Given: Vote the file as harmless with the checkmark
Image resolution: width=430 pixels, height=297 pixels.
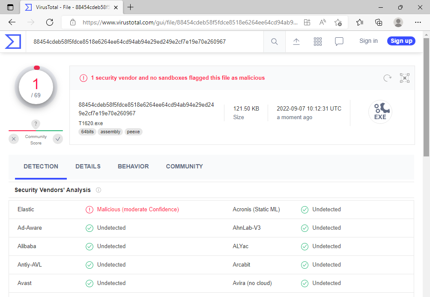Looking at the screenshot, I should (58, 139).
